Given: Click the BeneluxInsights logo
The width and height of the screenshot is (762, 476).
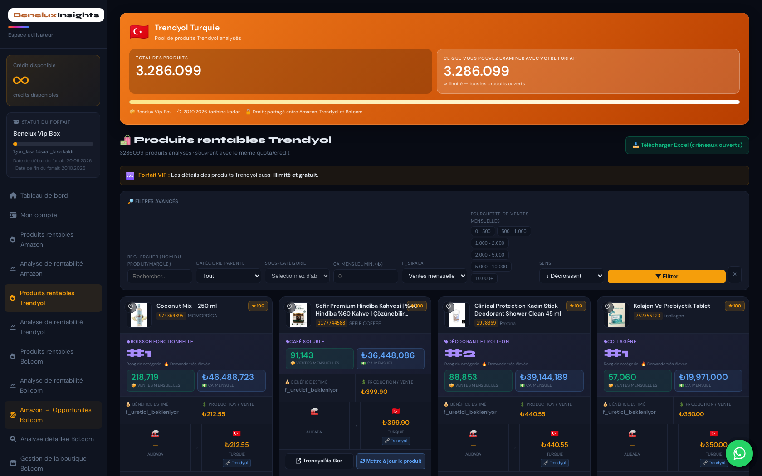Looking at the screenshot, I should pyautogui.click(x=56, y=15).
